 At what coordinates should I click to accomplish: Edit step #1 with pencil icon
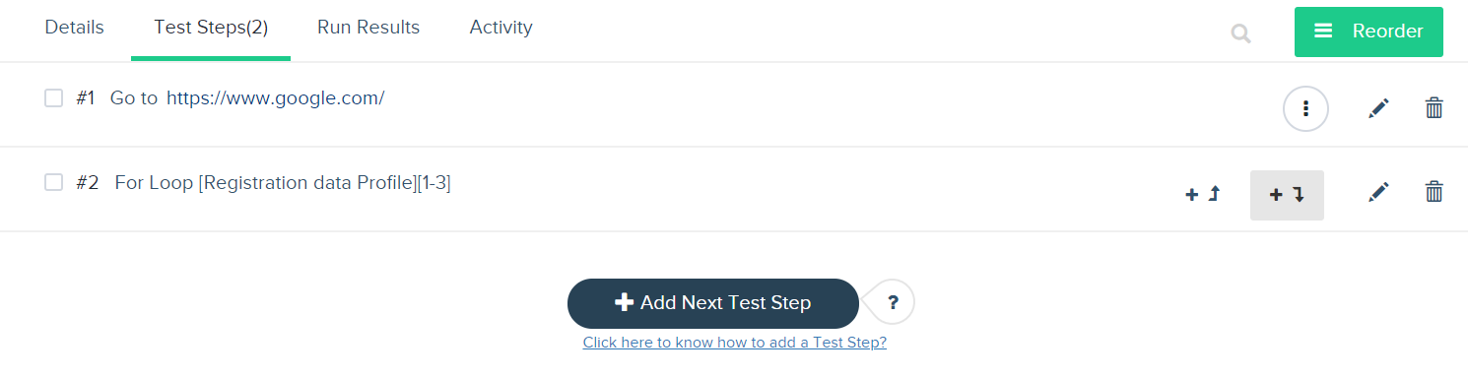[x=1378, y=108]
